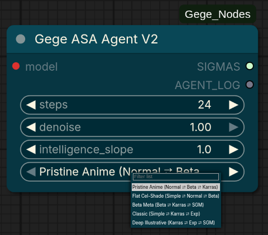Click the red model input socket

coord(16,66)
